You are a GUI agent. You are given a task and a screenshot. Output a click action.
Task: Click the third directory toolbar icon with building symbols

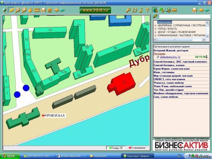pyautogui.click(x=168, y=10)
